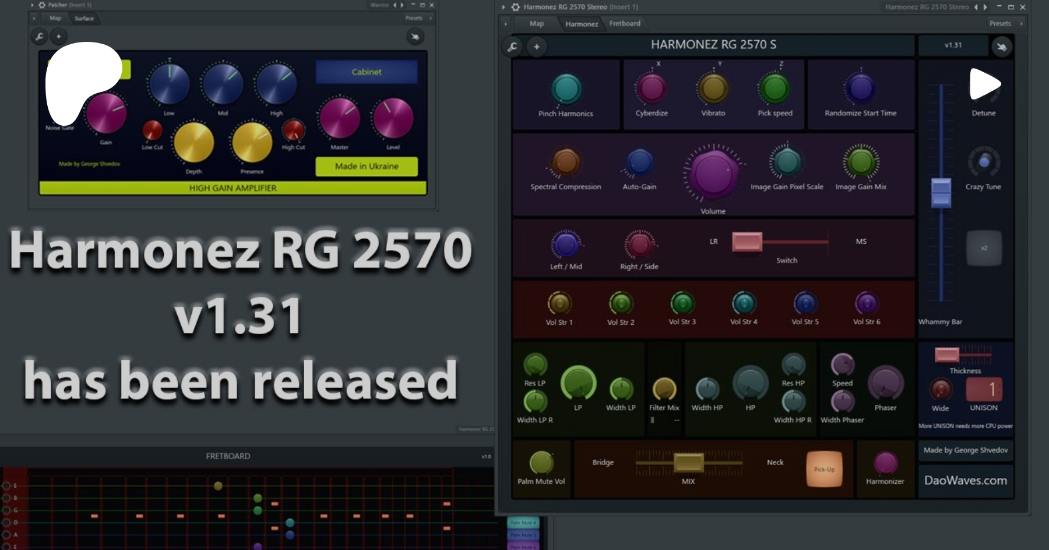Toggle the Pick-Up button
This screenshot has width=1049, height=550.
click(824, 469)
